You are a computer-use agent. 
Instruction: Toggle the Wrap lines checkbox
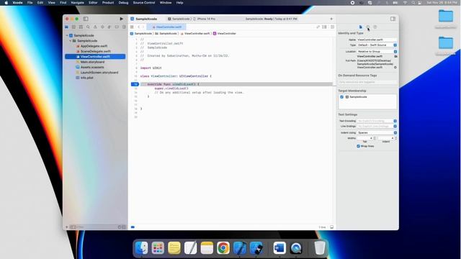(359, 146)
